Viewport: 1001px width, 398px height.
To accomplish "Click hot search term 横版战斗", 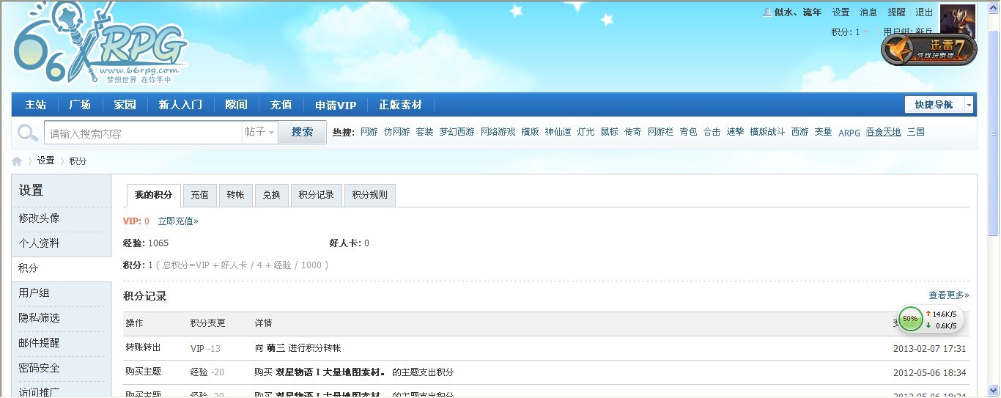I will (767, 133).
